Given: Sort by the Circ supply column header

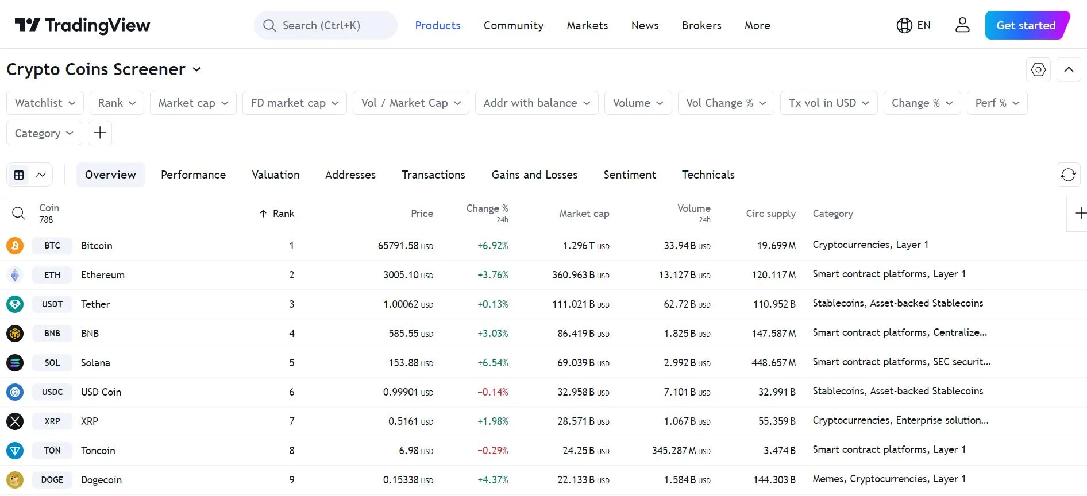Looking at the screenshot, I should 771,214.
